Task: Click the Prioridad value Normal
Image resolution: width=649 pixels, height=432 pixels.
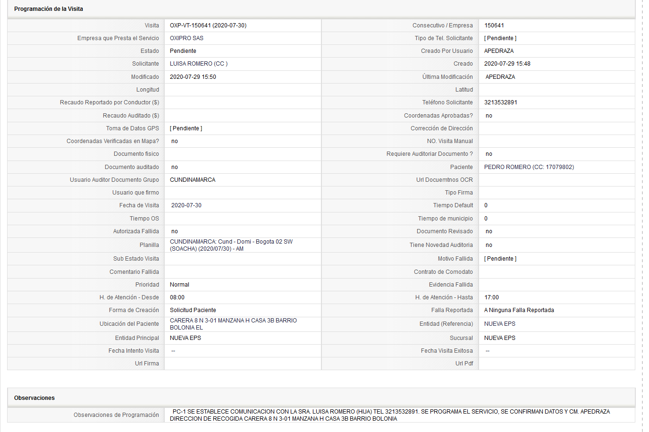Action: [179, 285]
